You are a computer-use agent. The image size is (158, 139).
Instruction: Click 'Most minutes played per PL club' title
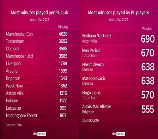coord(39,13)
